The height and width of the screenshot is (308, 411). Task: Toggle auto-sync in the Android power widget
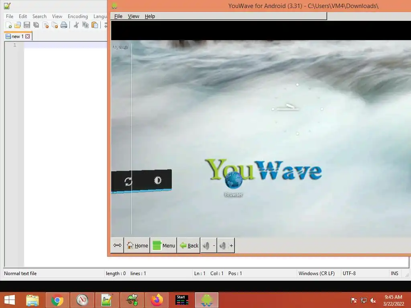pyautogui.click(x=128, y=181)
